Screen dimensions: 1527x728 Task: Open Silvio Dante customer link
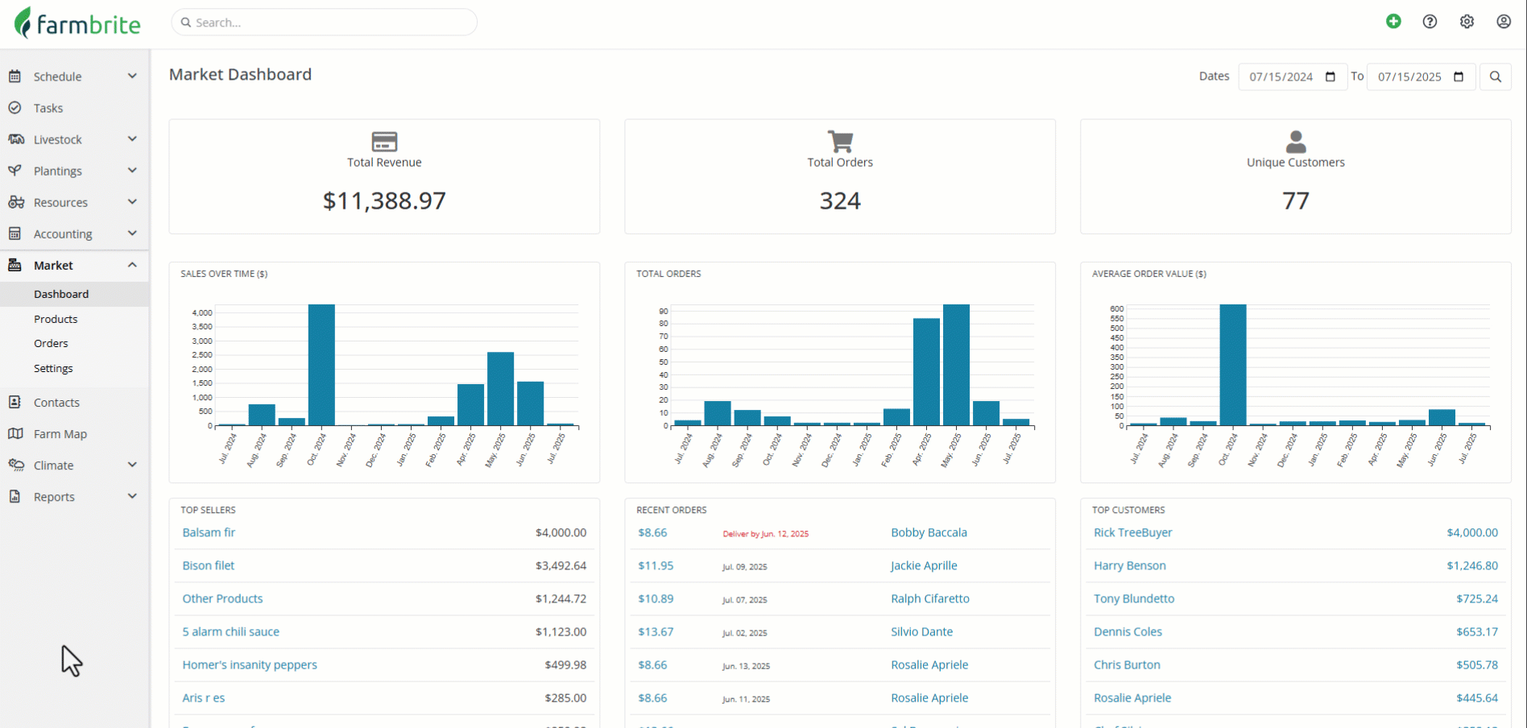coord(921,631)
